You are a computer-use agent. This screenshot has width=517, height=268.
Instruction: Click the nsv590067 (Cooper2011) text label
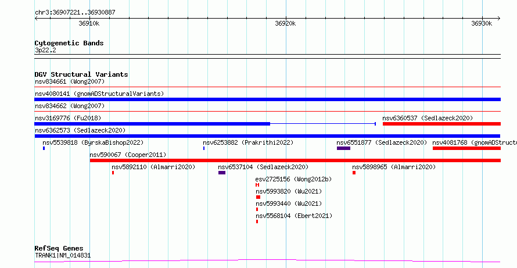[128, 155]
